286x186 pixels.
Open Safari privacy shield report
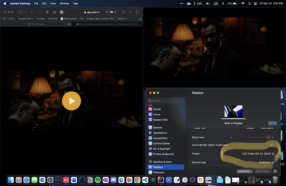point(47,12)
